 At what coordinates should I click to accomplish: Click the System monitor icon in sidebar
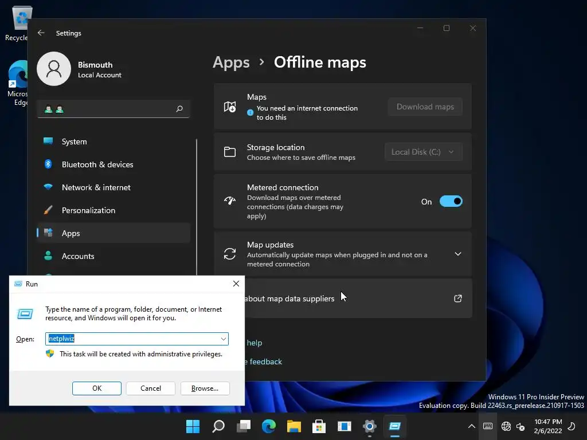(48, 141)
